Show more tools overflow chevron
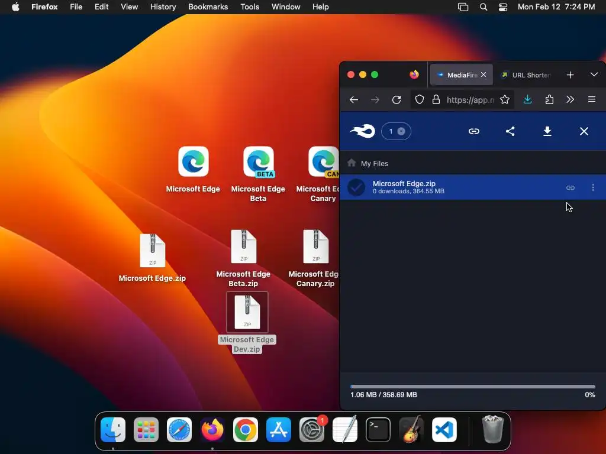 pyautogui.click(x=570, y=99)
